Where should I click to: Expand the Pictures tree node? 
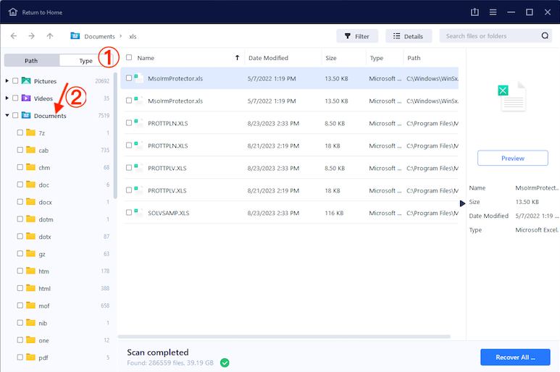coord(7,81)
